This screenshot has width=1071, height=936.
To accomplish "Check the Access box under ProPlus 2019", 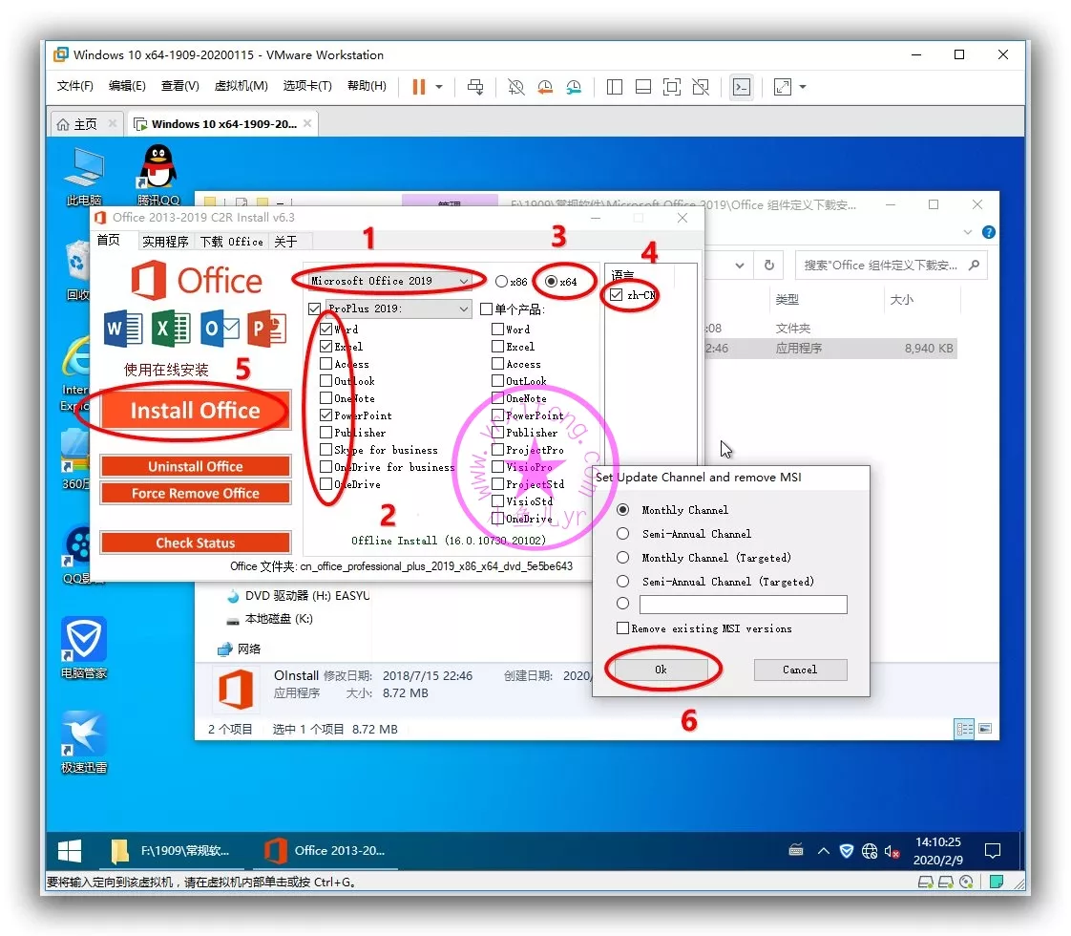I will pyautogui.click(x=326, y=364).
